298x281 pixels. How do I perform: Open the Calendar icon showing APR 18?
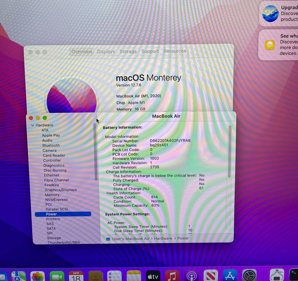click(x=76, y=276)
